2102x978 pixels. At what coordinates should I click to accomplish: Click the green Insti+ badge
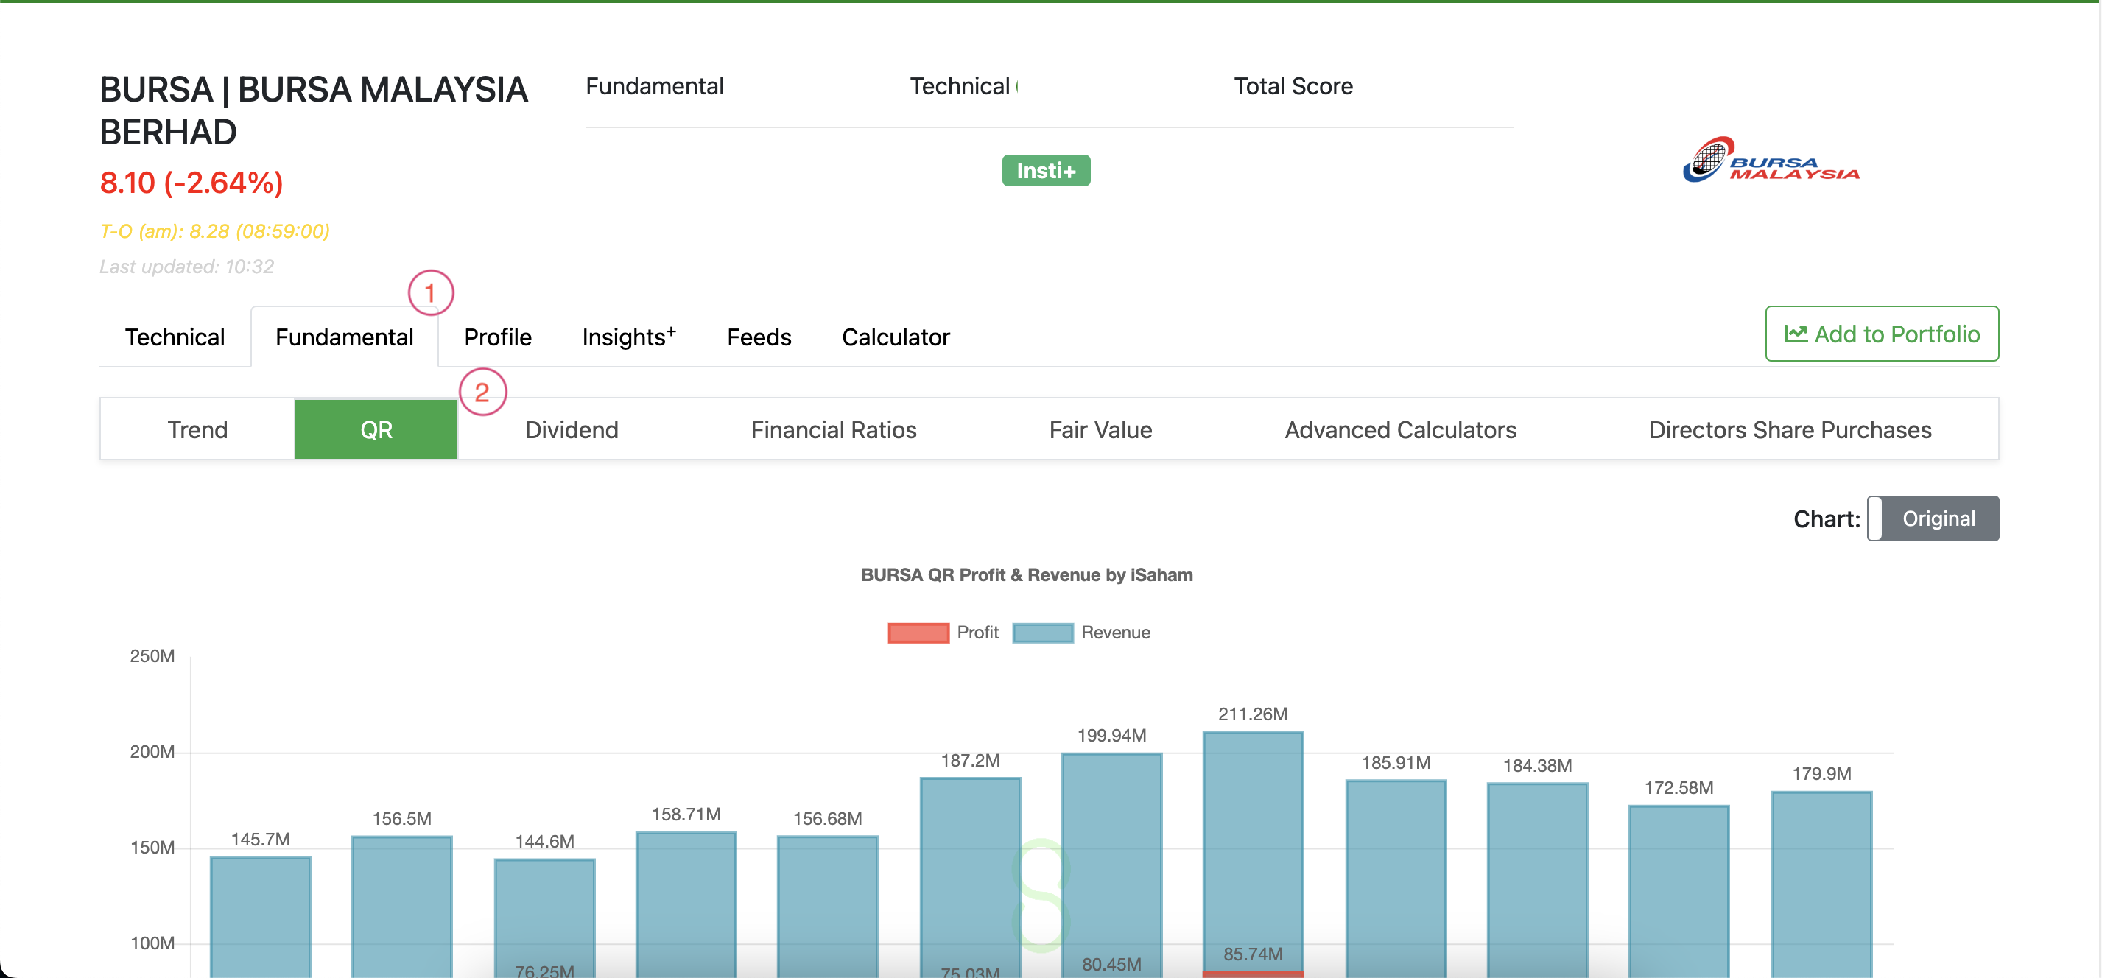pyautogui.click(x=1045, y=170)
